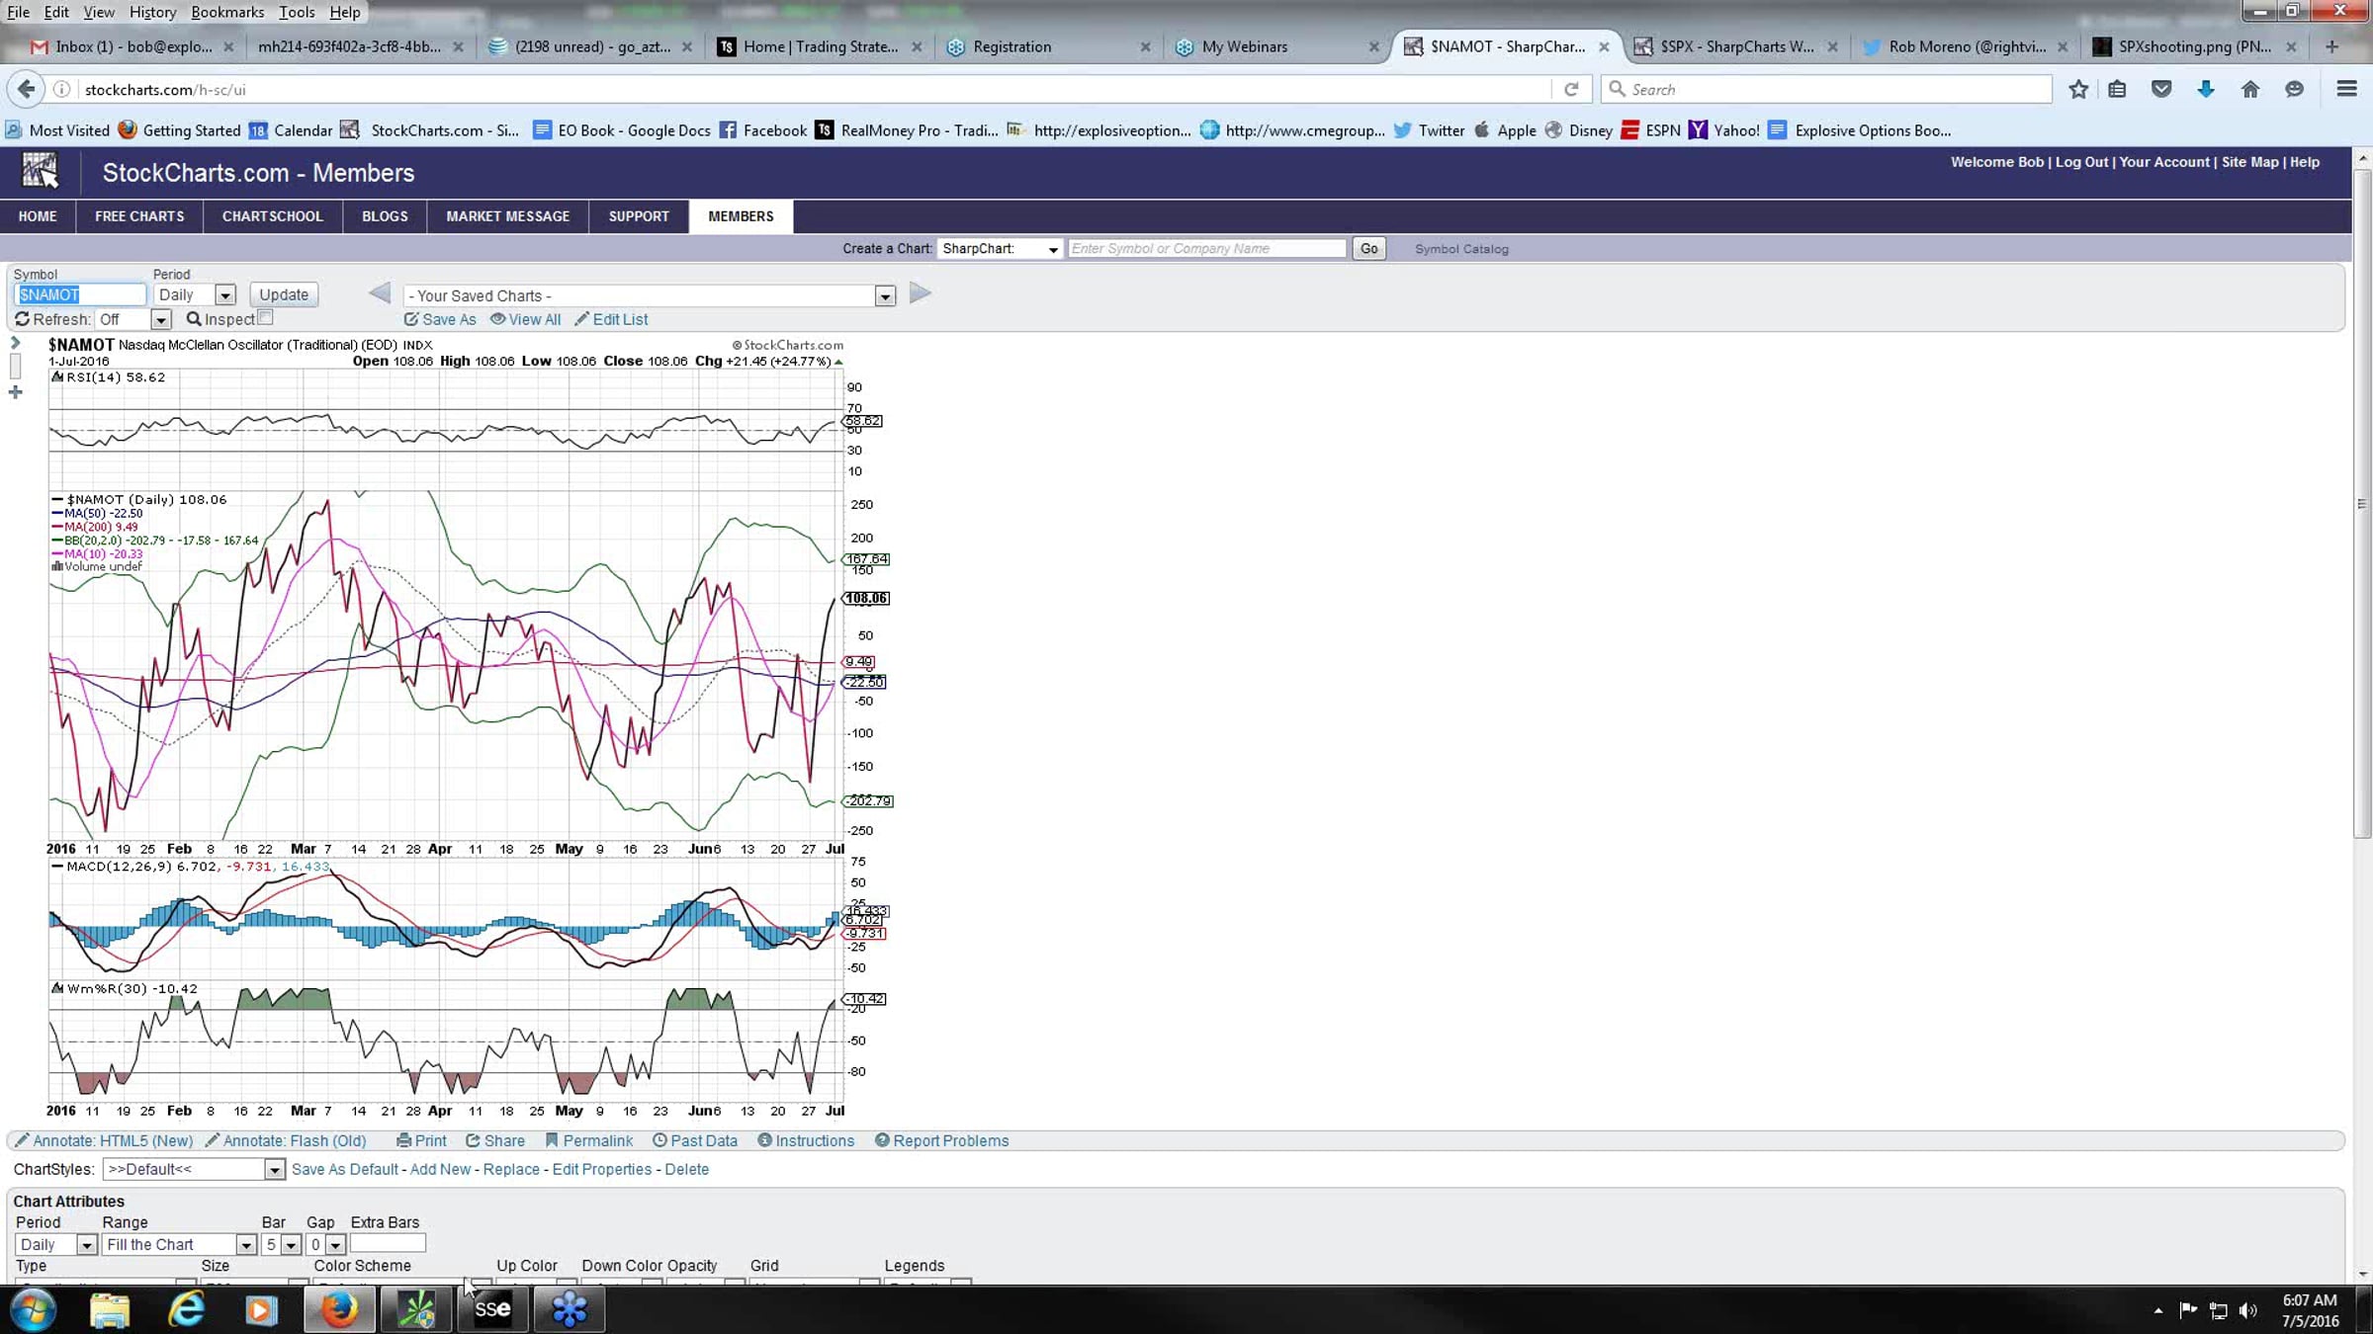Open the Firefox hamburger menu
Viewport: 2373px width, 1334px height.
[x=2346, y=89]
